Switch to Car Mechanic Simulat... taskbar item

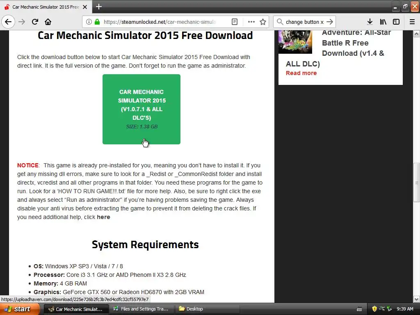click(76, 309)
